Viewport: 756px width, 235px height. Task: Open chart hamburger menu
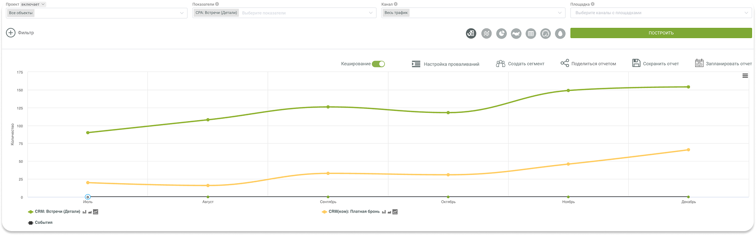(x=745, y=76)
